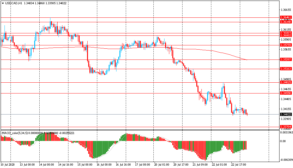Click the 22 Jul 17:00 time label
Screen dimensions: 293x168
(x=239, y=165)
